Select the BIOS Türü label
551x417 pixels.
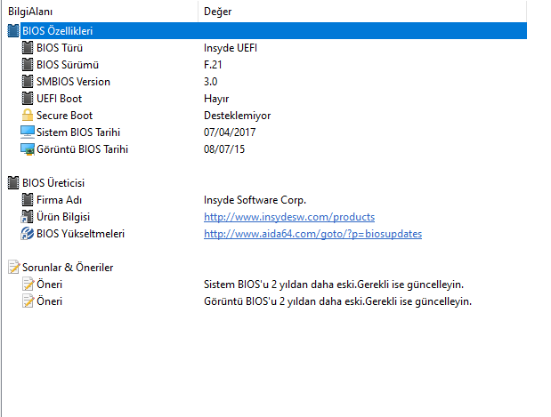pyautogui.click(x=60, y=48)
